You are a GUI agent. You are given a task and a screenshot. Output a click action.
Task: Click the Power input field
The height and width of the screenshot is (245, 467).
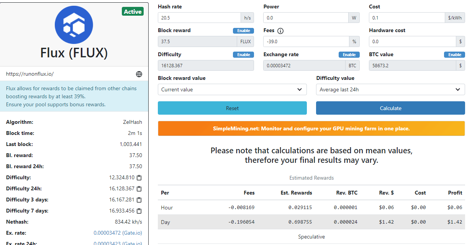[305, 18]
